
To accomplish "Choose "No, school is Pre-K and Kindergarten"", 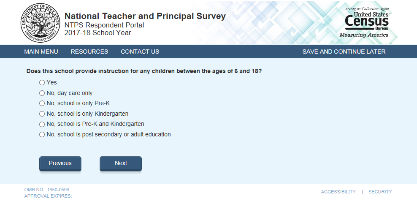I will 42,124.
